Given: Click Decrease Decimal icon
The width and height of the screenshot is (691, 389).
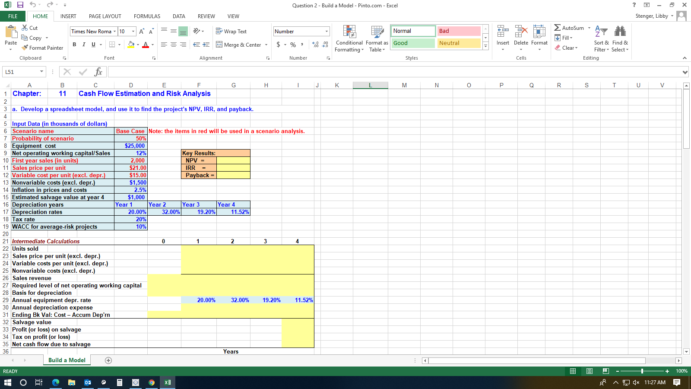Looking at the screenshot, I should click(325, 45).
